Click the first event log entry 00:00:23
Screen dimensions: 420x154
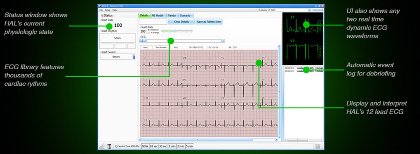(304, 68)
